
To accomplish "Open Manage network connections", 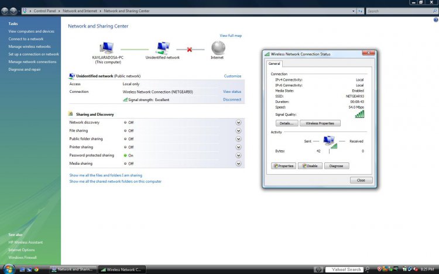I will point(32,62).
